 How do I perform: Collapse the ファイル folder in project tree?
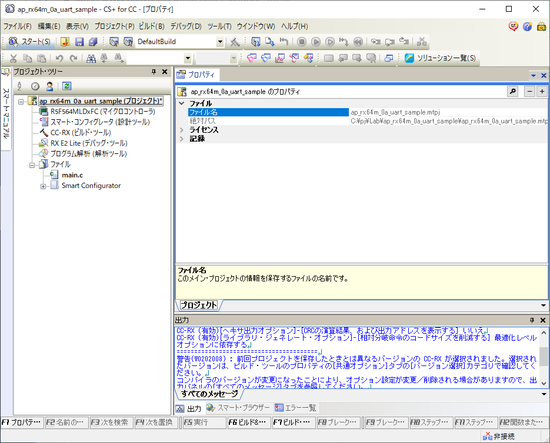pyautogui.click(x=33, y=165)
